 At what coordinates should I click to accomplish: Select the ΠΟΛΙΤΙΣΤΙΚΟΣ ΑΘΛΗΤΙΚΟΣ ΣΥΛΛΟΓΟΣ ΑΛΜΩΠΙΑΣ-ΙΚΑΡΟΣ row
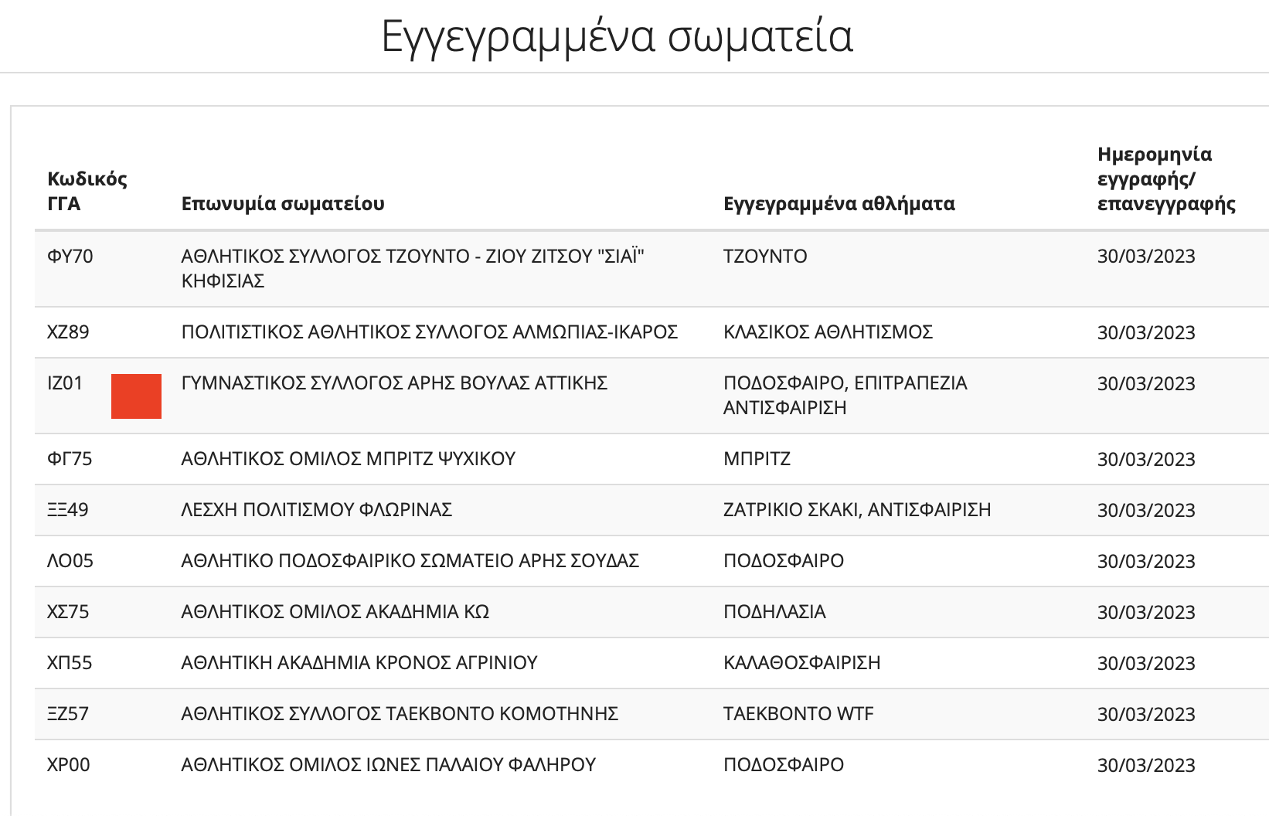click(429, 331)
